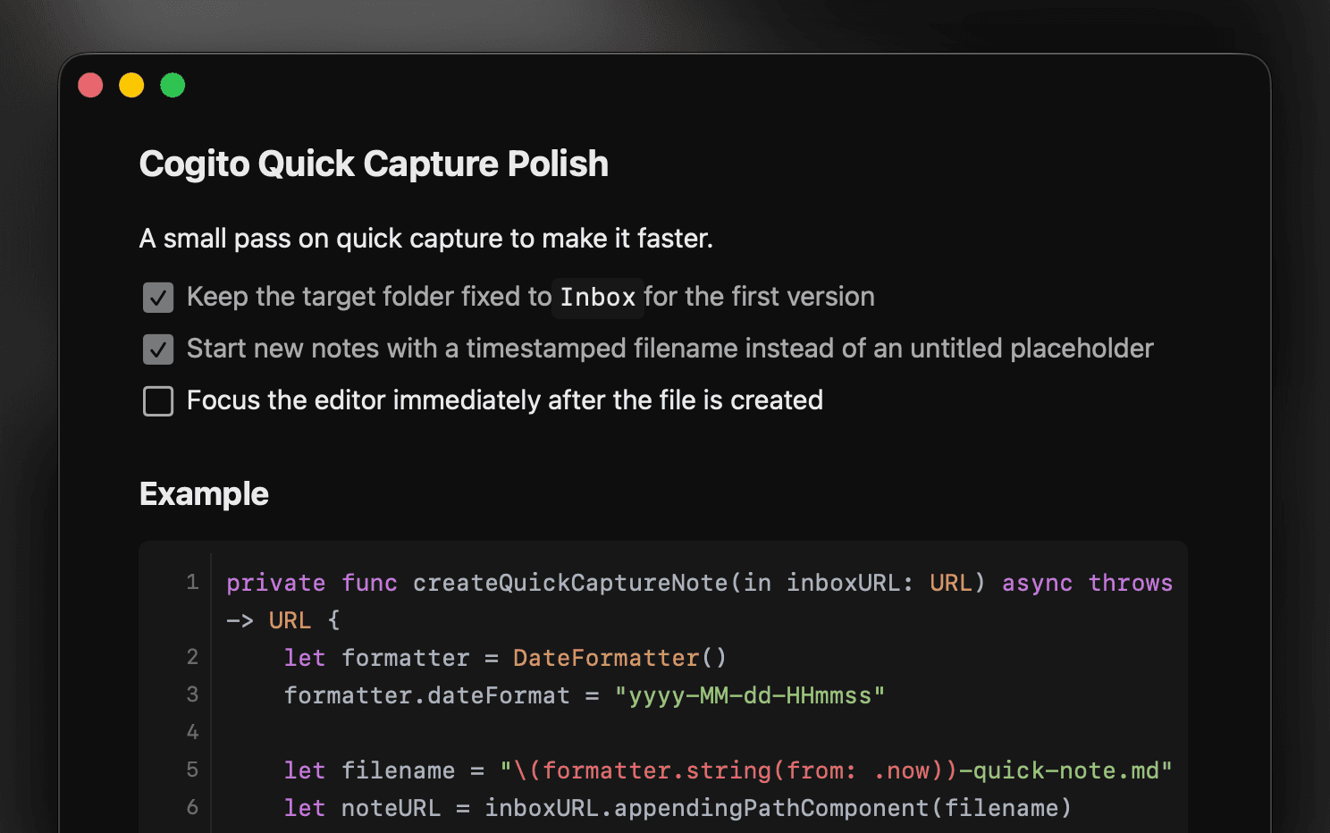The image size is (1330, 833).
Task: Click the createQuickCaptureNote function name
Action: pos(570,583)
